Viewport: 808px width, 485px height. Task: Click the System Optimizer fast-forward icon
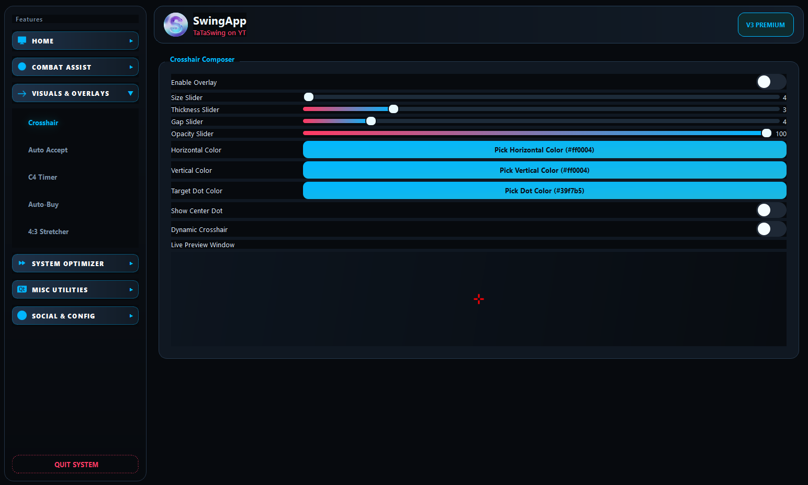[x=22, y=263]
